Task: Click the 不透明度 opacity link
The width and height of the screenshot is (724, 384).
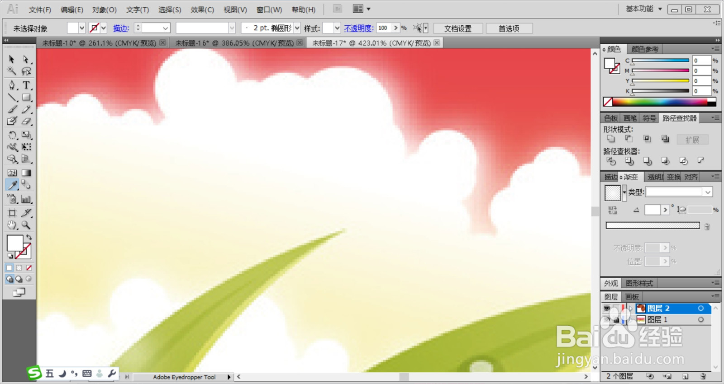Action: pyautogui.click(x=359, y=28)
